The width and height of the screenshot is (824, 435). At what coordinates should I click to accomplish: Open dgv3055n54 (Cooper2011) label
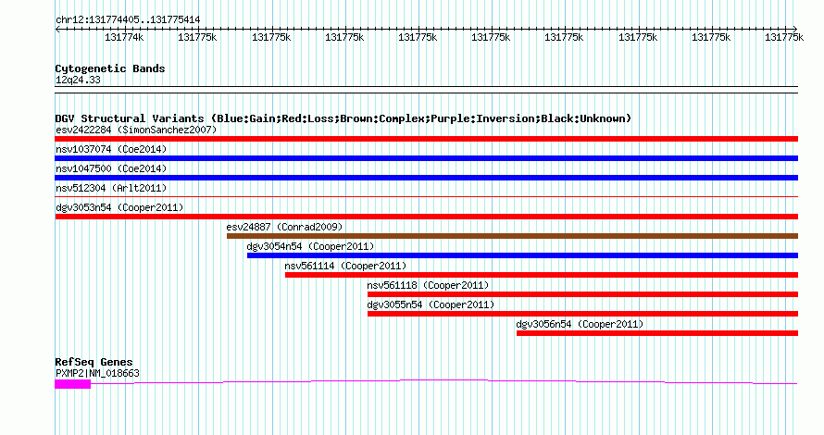pos(431,304)
